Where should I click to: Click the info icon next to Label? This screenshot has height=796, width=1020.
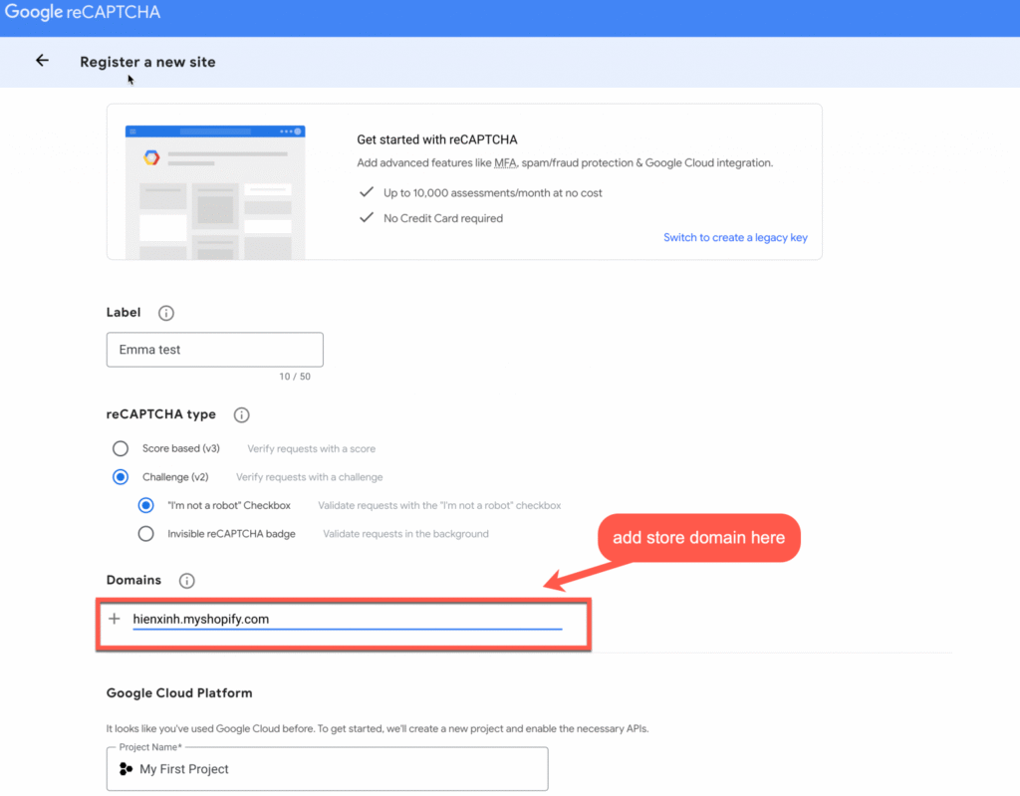click(x=166, y=313)
